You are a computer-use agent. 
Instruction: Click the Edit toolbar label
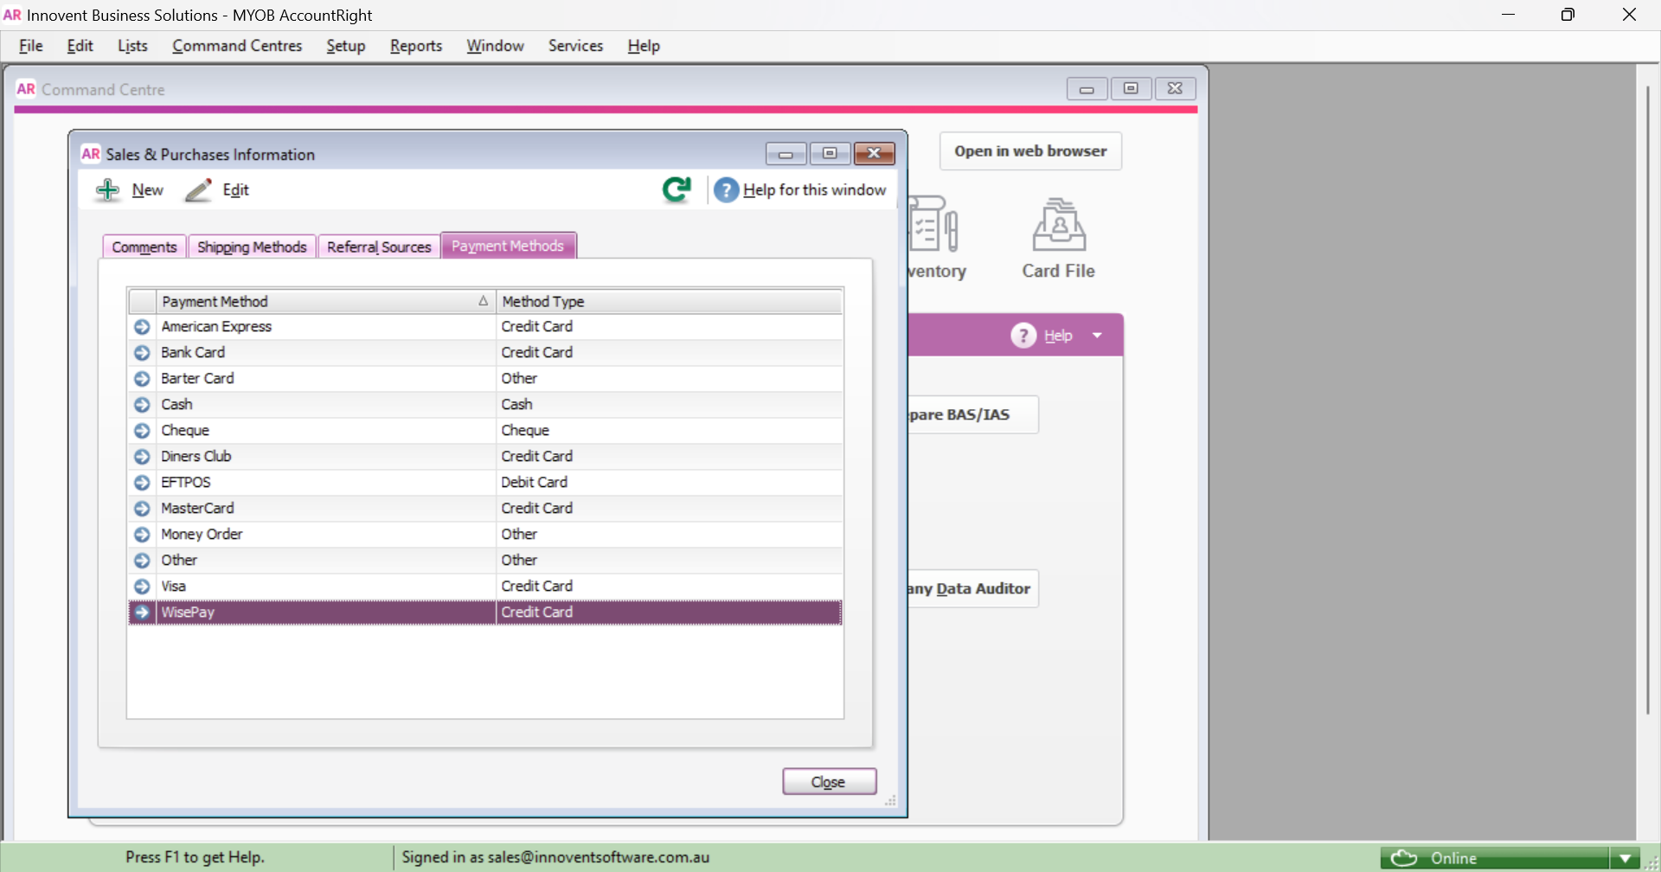pyautogui.click(x=235, y=189)
